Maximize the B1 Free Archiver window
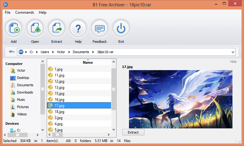Viewport: 244px width, 146px height. click(224, 4)
